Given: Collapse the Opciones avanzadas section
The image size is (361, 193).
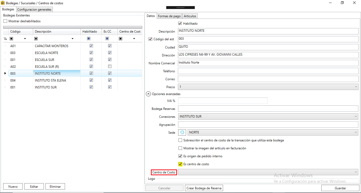Looking at the screenshot, I should point(149,94).
